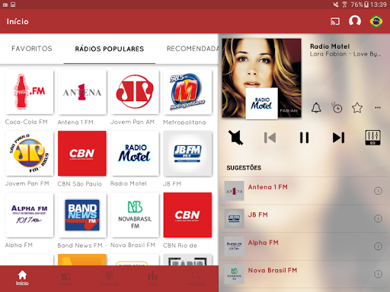390x292 pixels.
Task: Tap the Cast screen icon
Action: click(x=335, y=21)
